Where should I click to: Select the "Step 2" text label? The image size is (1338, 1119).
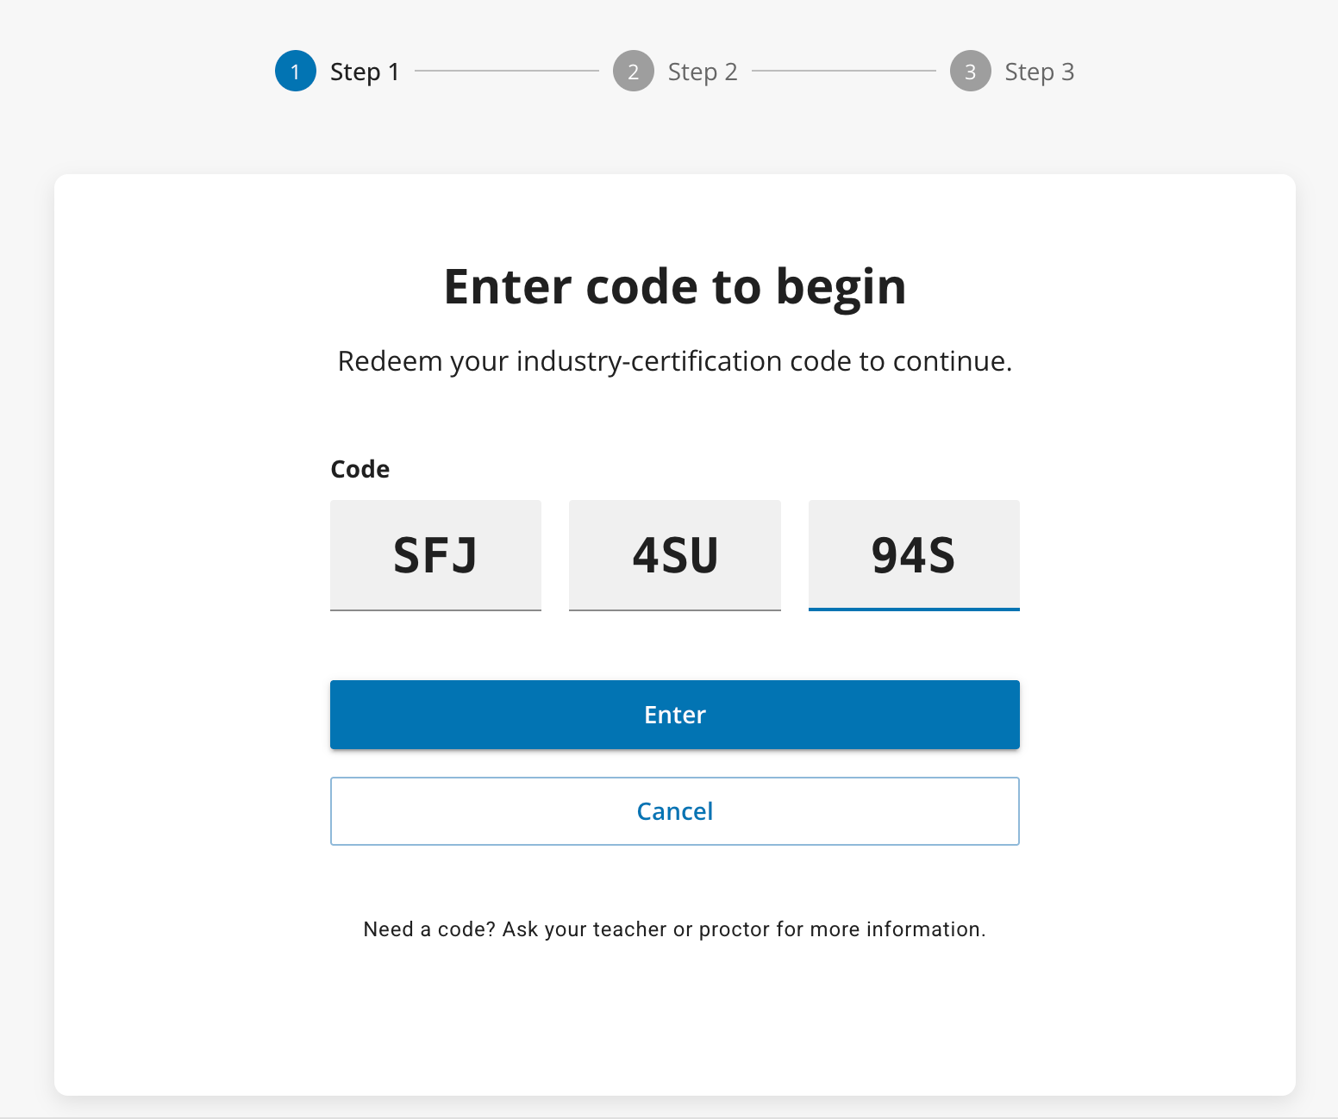[703, 72]
